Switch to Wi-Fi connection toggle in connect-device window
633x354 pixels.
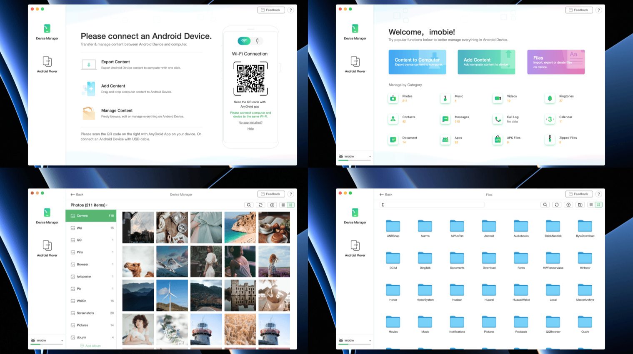coord(244,41)
